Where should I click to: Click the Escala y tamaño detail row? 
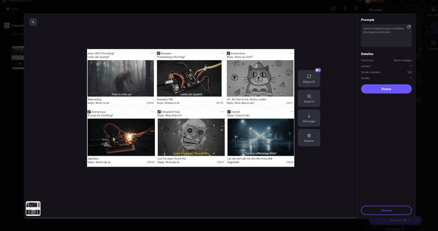pos(386,72)
